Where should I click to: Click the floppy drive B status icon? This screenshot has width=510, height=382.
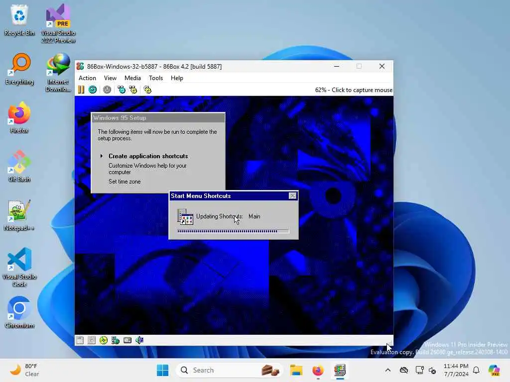pyautogui.click(x=92, y=340)
